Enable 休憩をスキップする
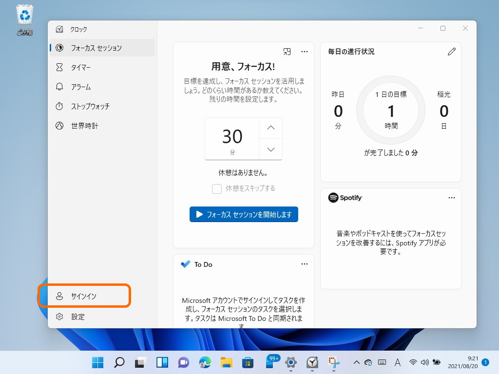 pos(216,188)
